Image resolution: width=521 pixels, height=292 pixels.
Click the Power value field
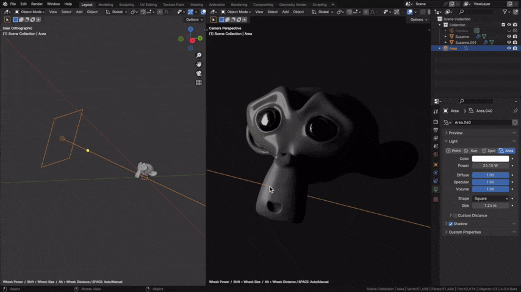(x=490, y=165)
